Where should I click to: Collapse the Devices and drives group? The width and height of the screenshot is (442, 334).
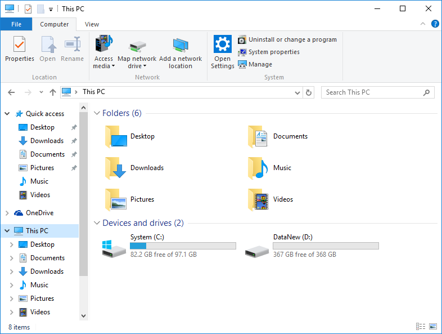tap(97, 223)
